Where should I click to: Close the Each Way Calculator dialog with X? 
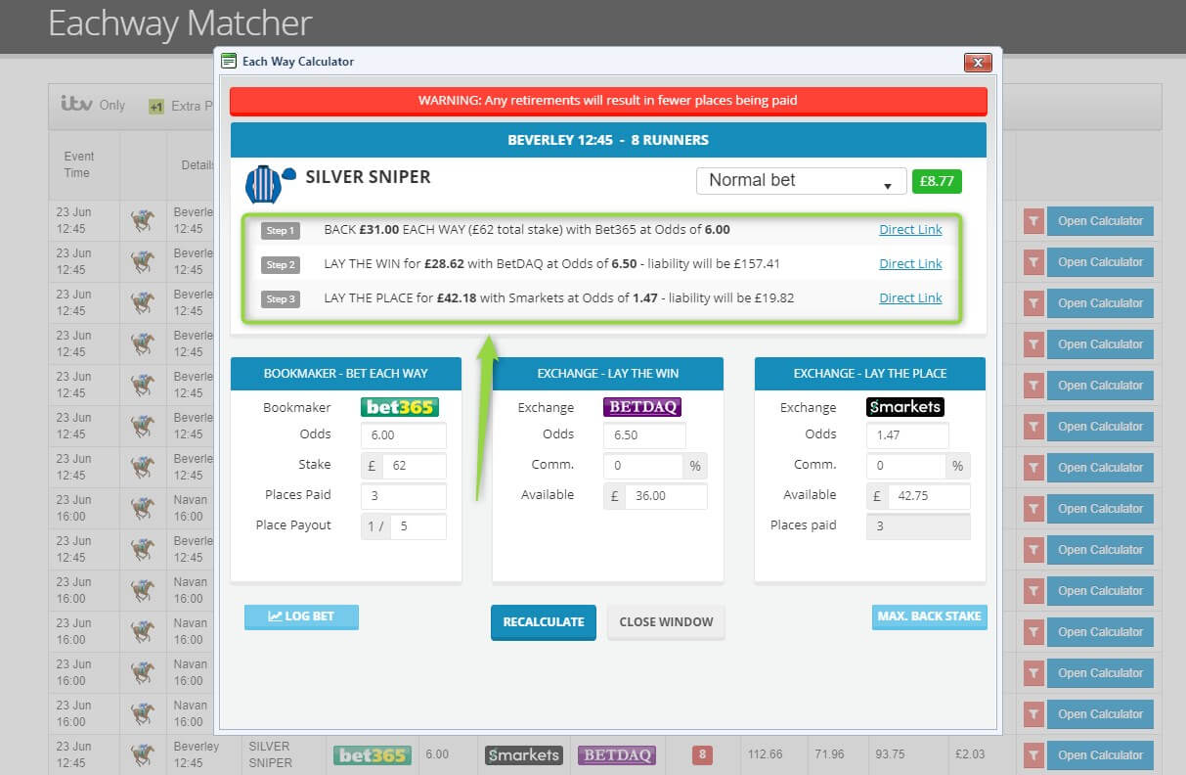tap(978, 63)
